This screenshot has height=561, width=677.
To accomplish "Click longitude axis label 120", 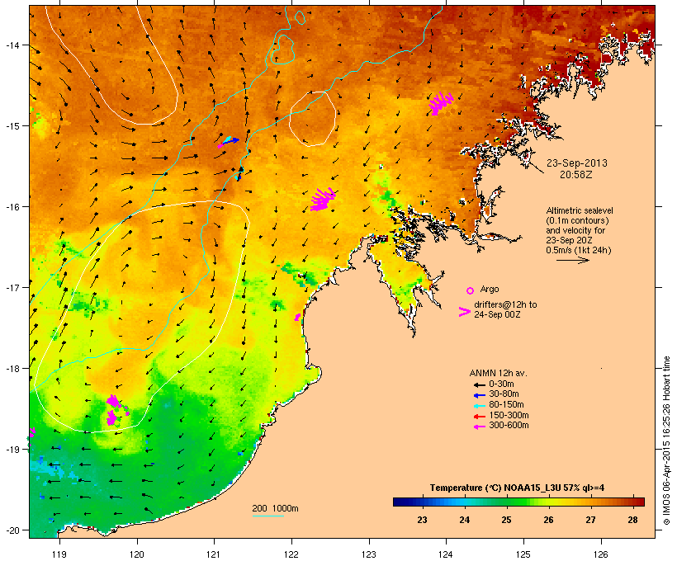I will 137,554.
